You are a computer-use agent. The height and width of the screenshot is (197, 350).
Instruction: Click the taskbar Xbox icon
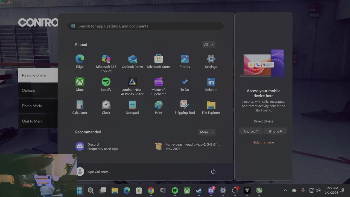187,190
